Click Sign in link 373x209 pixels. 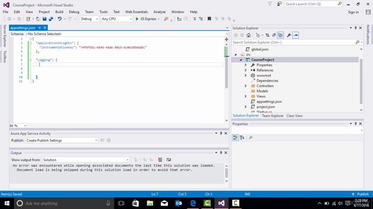(x=353, y=12)
